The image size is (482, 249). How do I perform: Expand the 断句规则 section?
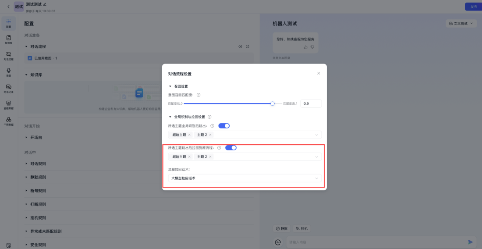point(26,191)
